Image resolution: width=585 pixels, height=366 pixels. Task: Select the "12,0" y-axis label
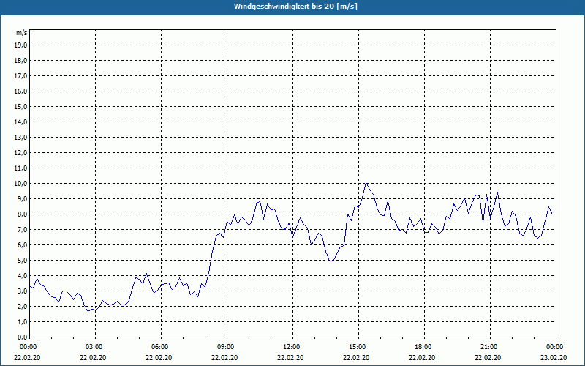[20, 153]
